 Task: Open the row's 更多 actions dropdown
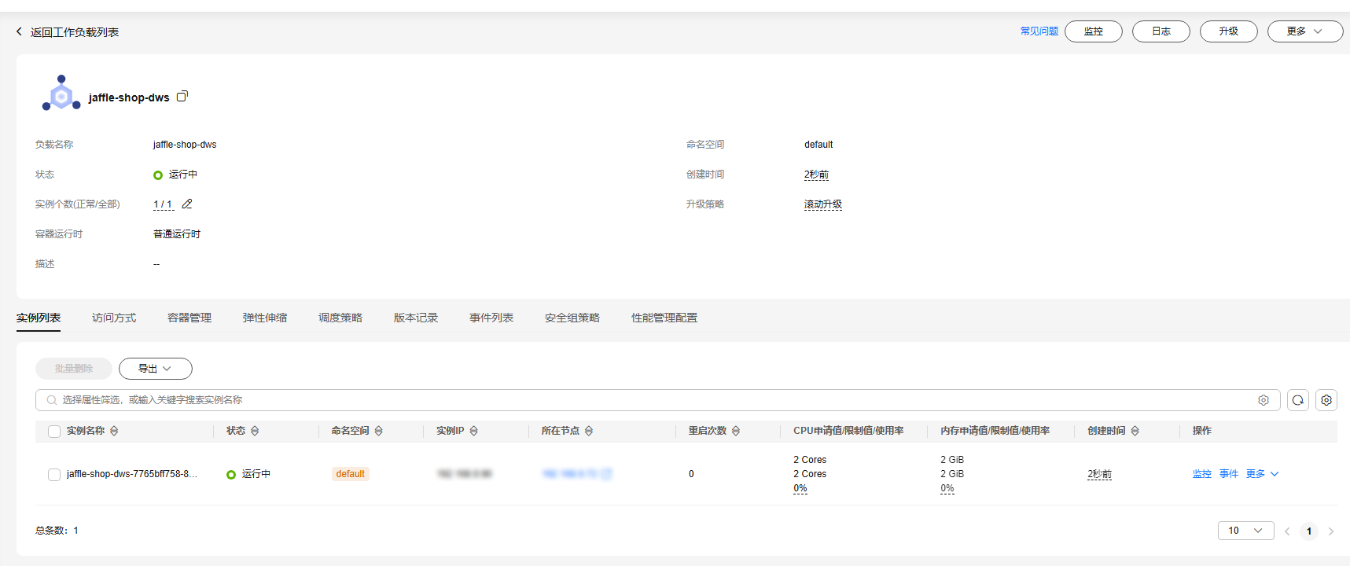(1263, 474)
